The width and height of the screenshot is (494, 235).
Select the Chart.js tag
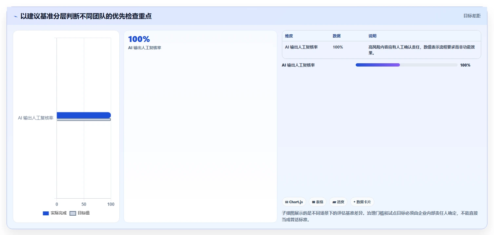(294, 202)
